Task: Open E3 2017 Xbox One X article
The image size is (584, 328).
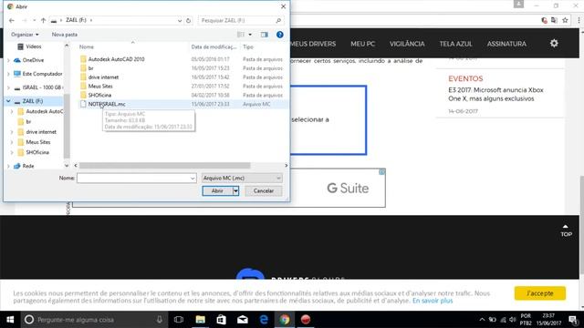Action: click(495, 95)
